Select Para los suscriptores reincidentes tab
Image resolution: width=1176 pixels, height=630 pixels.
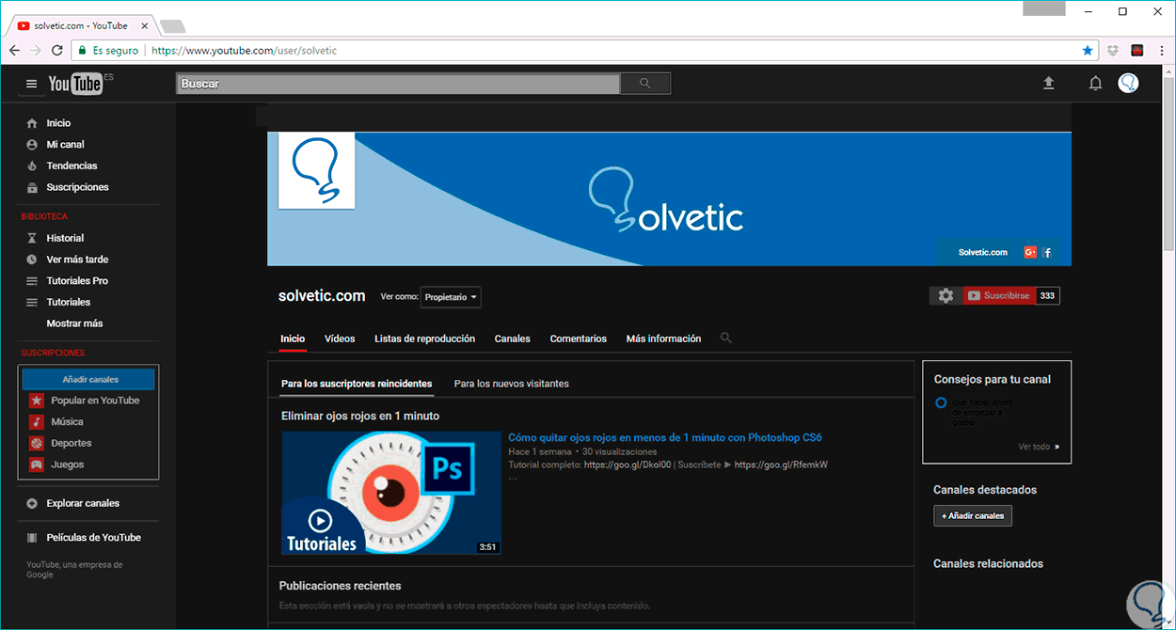357,384
